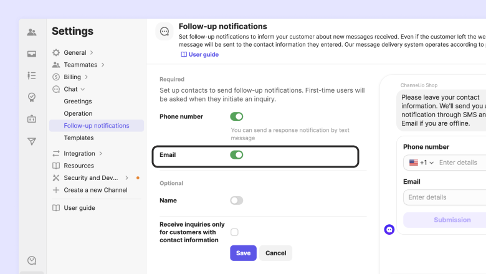
Task: Expand the Integration settings section
Action: tap(100, 153)
